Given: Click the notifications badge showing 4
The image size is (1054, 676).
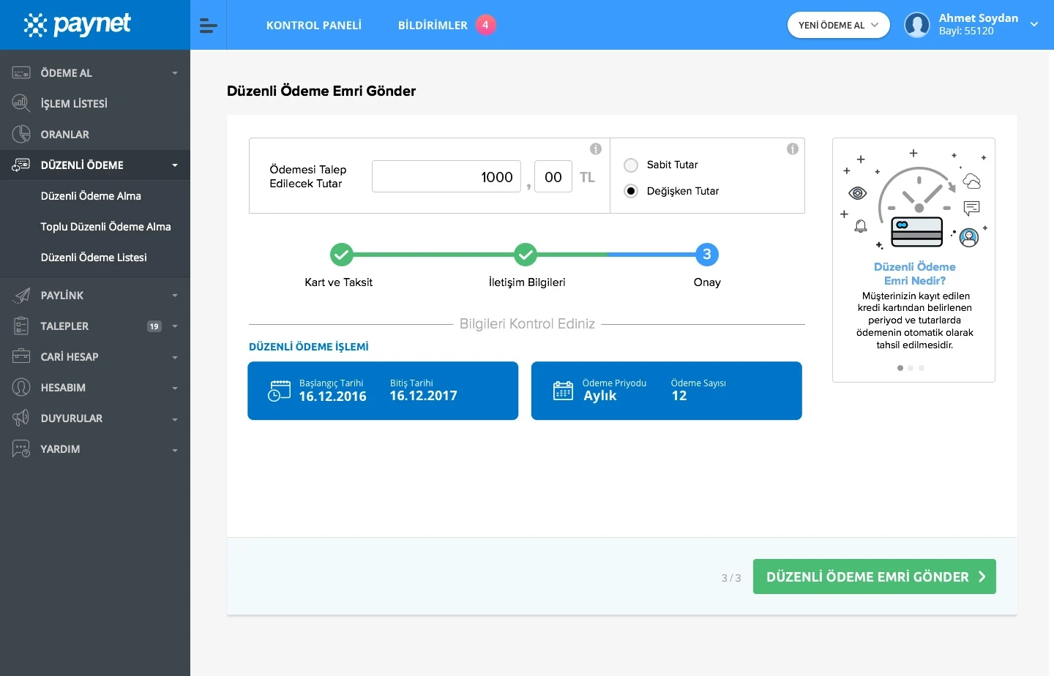Looking at the screenshot, I should click(x=485, y=25).
